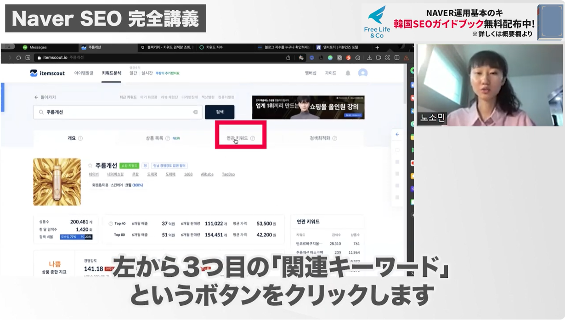Open the 연관 키워드 tab
Screen dimensions: 565x320
point(240,138)
